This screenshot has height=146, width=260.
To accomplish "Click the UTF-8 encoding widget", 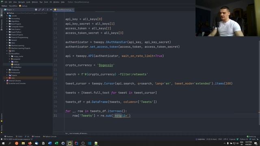I will click(226, 139).
